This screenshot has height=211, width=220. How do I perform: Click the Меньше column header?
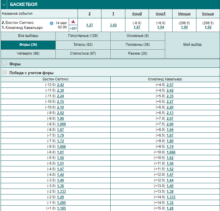coord(184,14)
